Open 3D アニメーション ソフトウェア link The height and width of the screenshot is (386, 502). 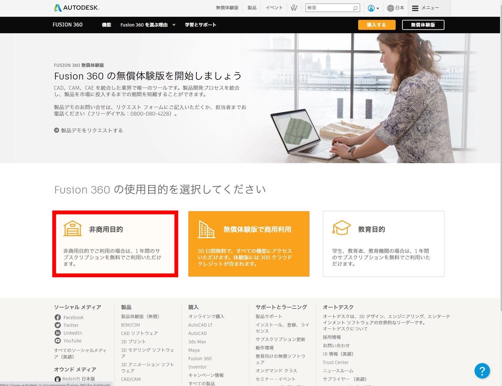[x=148, y=368]
